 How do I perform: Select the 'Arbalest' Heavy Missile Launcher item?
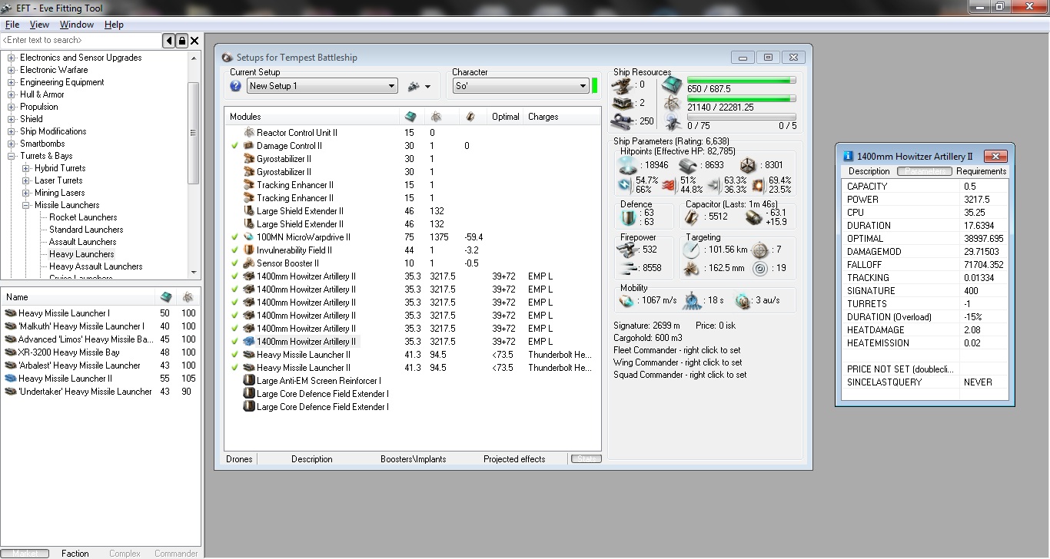(x=79, y=365)
